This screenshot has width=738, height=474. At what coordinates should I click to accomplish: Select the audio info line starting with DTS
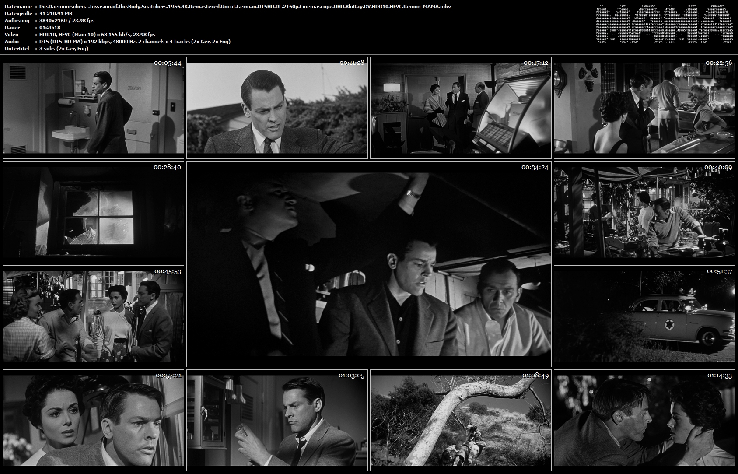coord(135,42)
